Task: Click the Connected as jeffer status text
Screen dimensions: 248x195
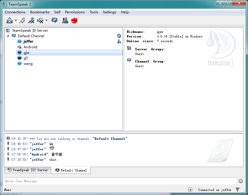Action: [214, 190]
